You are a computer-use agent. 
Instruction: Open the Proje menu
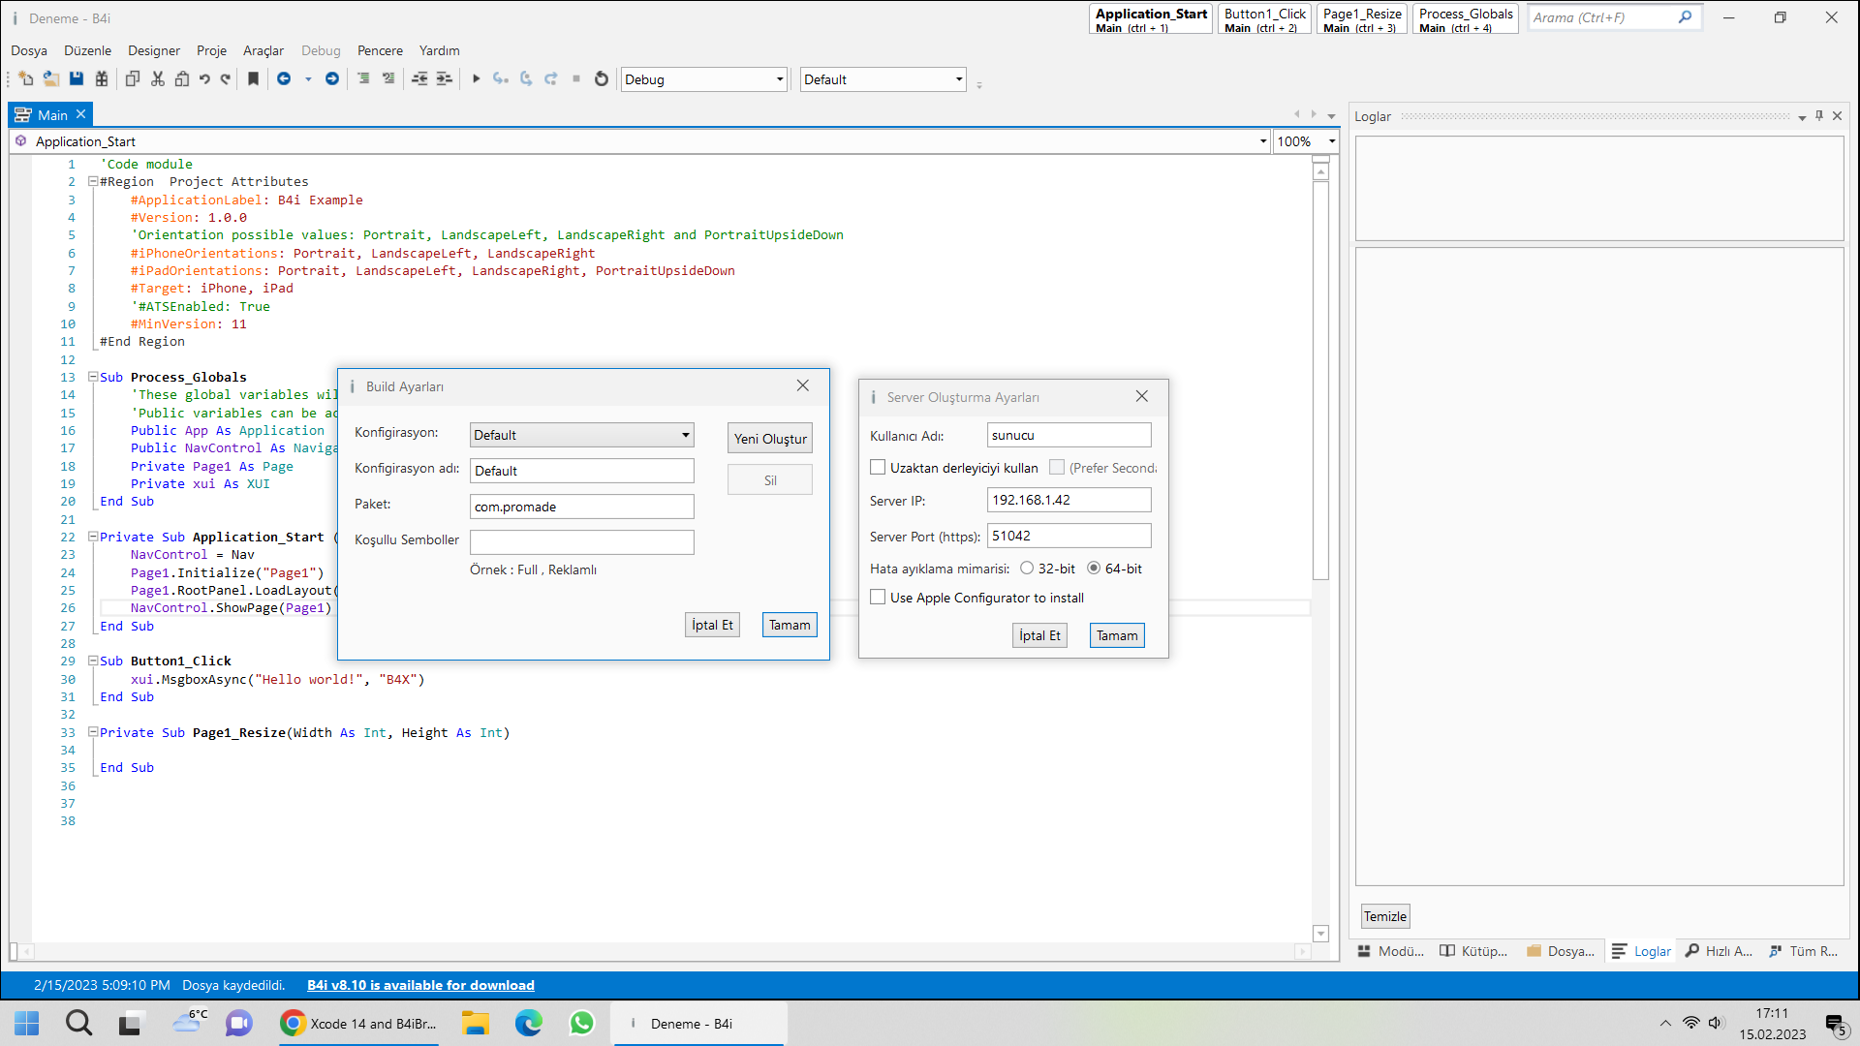pyautogui.click(x=211, y=50)
